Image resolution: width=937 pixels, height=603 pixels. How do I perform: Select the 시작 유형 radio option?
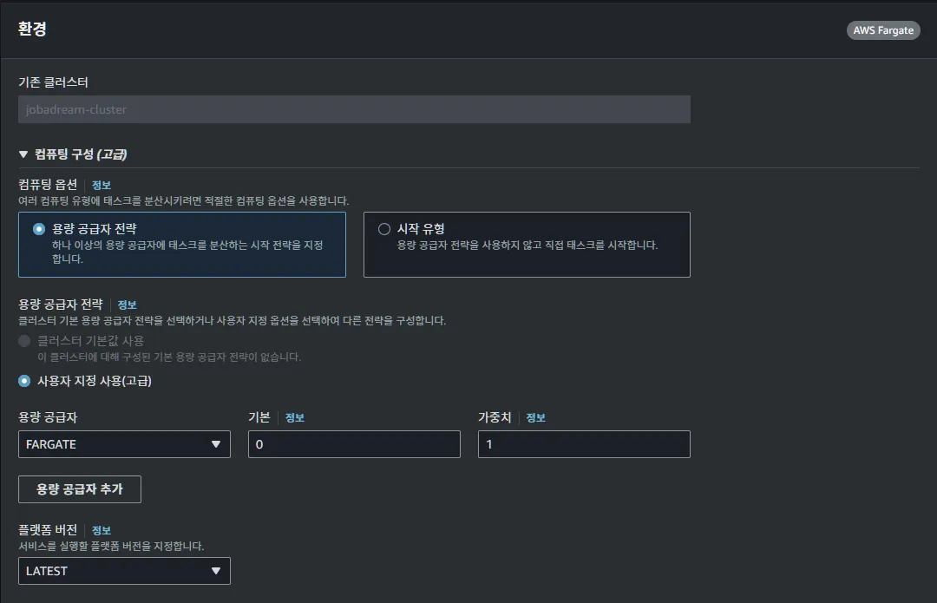coord(384,229)
